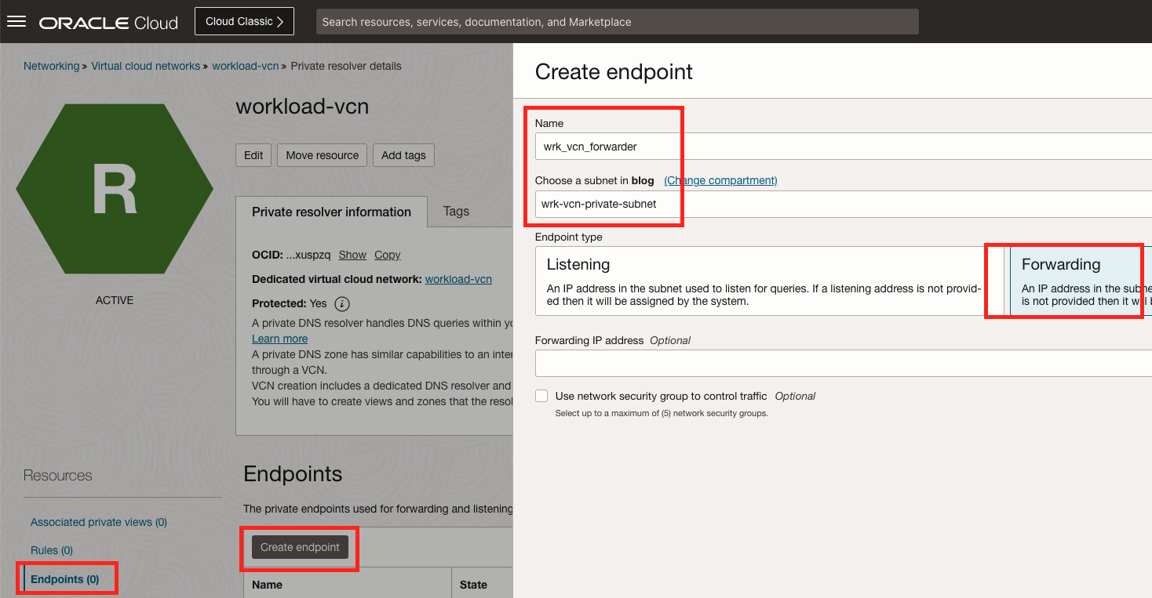
Task: Open the Cloud Classic switcher
Action: 244,21
